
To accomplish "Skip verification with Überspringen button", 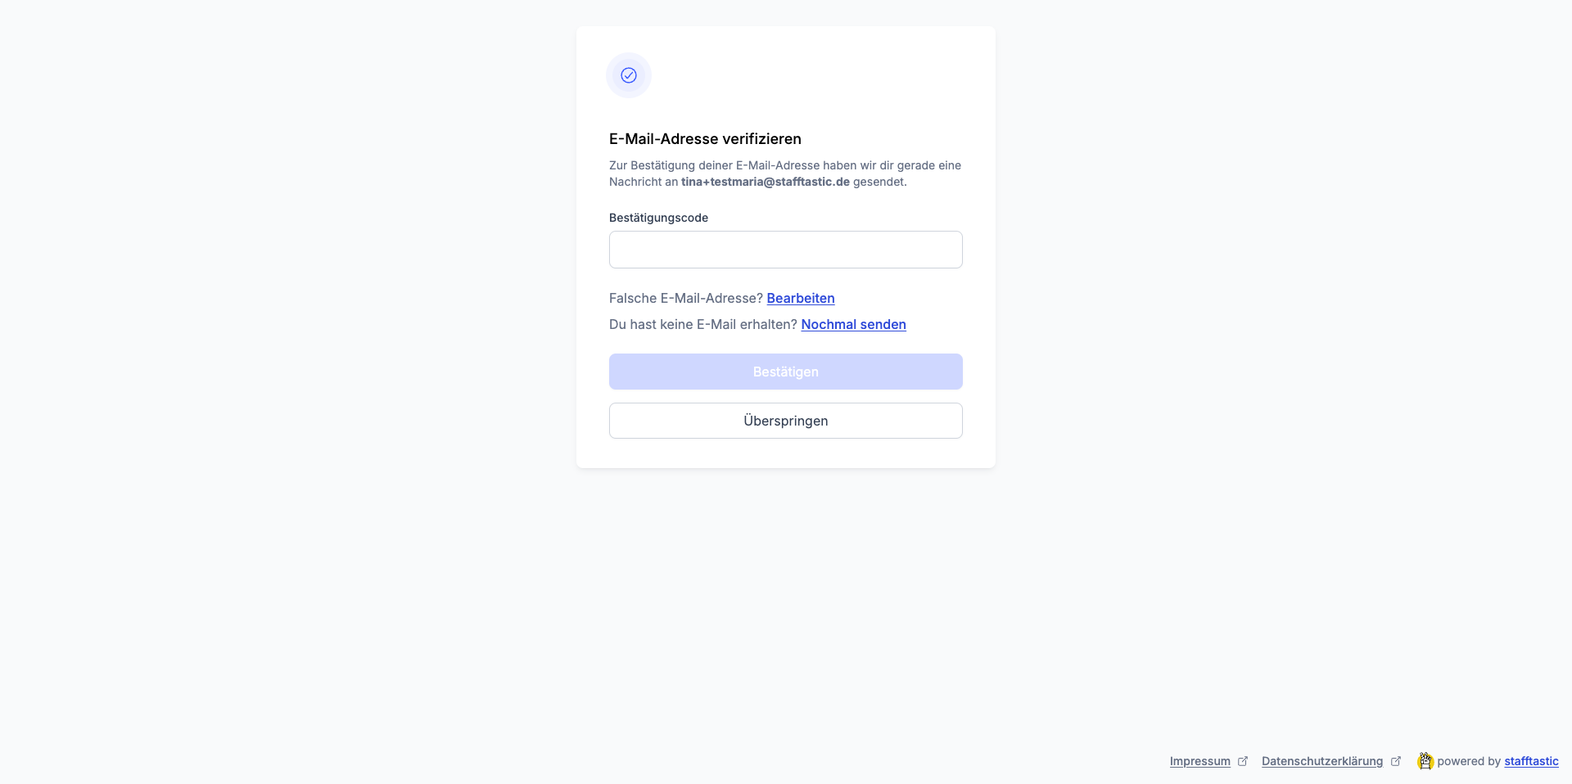I will (786, 421).
